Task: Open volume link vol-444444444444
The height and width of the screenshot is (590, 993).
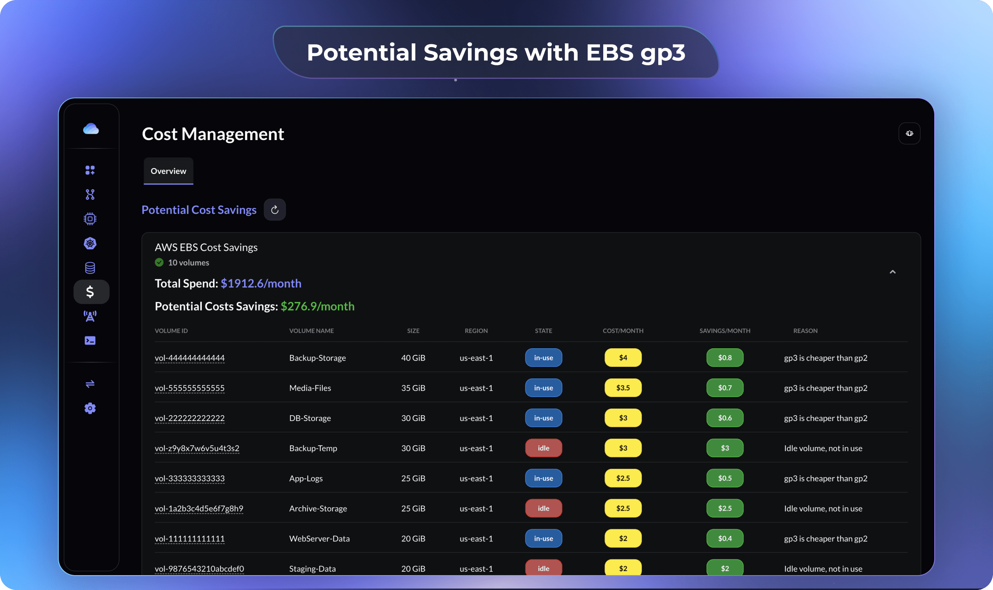Action: pos(189,358)
